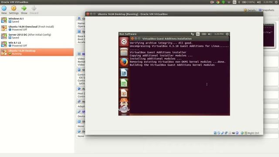Click the VM preview thumbnail in Manager window

coord(269,35)
